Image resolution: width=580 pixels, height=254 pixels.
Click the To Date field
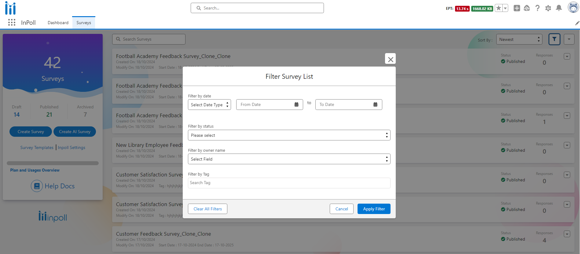pyautogui.click(x=349, y=104)
